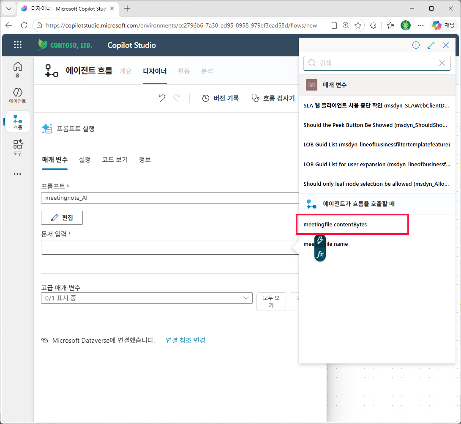The image size is (461, 424).
Task: Click the 모두 보기 button
Action: point(271,302)
